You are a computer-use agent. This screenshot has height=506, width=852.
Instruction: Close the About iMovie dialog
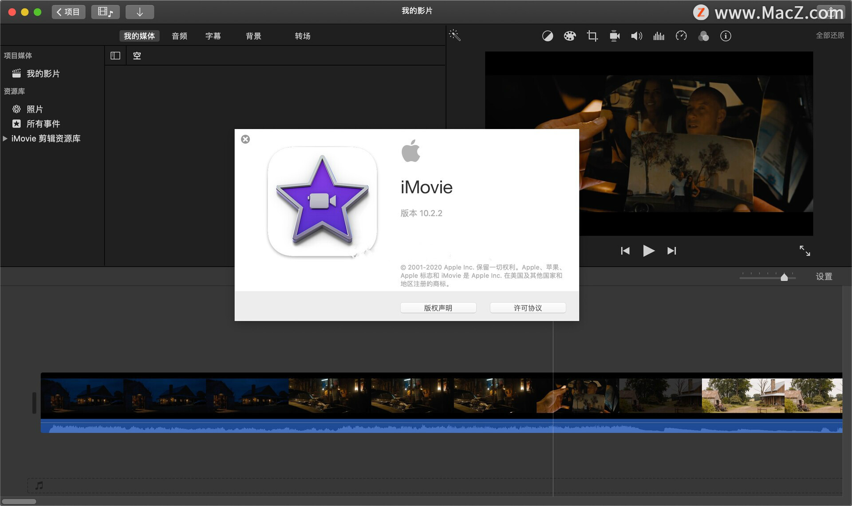[x=245, y=139]
